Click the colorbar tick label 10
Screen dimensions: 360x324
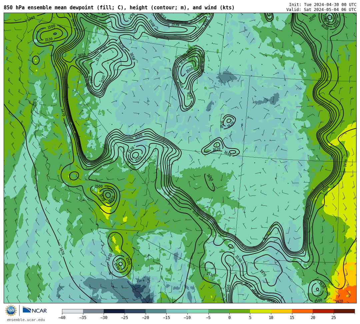271,318
